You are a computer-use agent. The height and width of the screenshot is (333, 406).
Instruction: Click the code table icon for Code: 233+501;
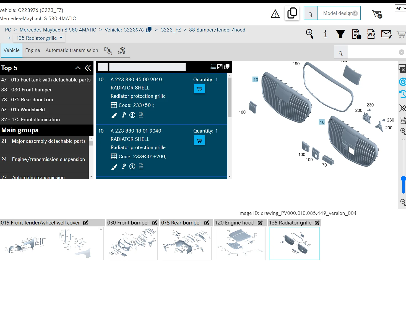(114, 105)
